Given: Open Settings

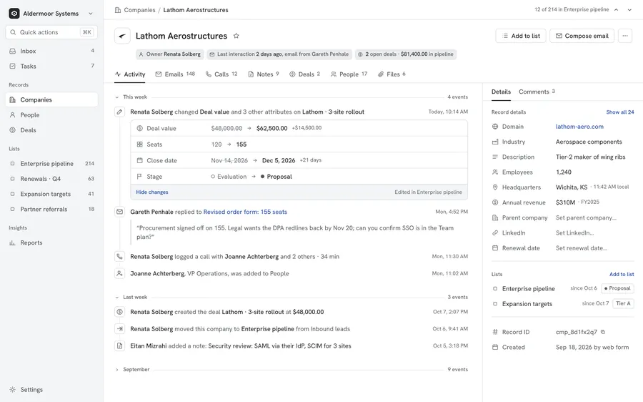Looking at the screenshot, I should [x=51, y=390].
